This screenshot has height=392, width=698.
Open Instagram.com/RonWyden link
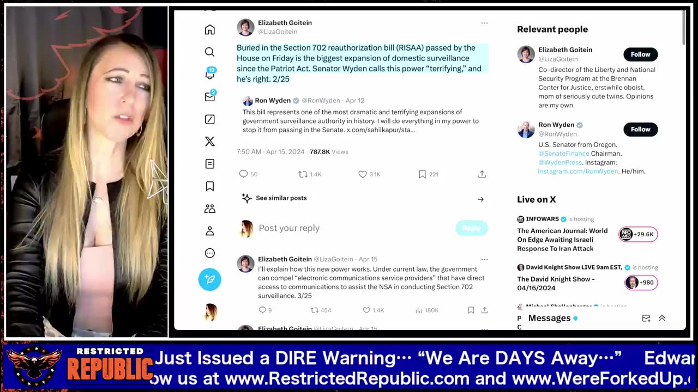point(578,171)
